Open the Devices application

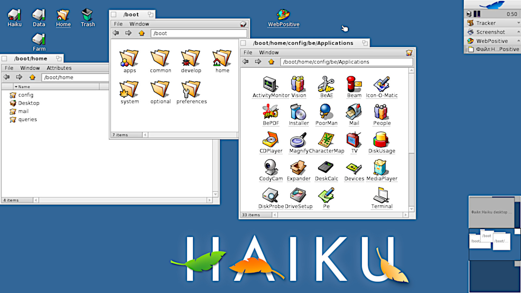(354, 168)
